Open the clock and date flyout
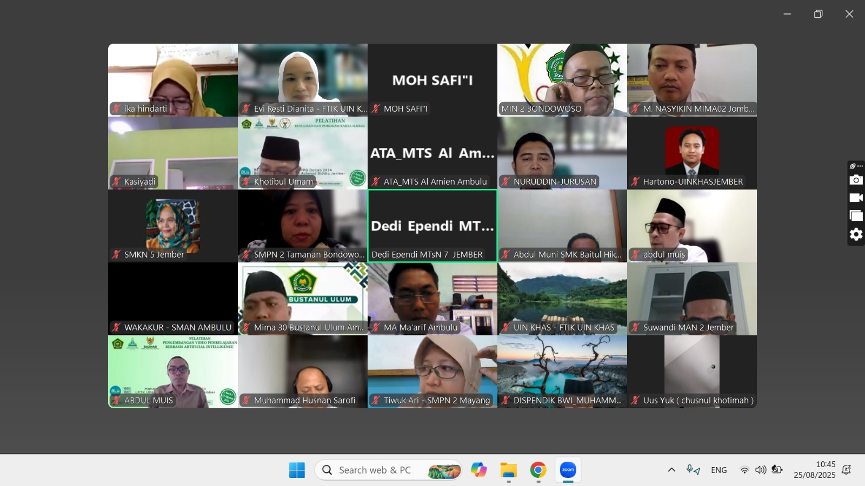 coord(814,470)
